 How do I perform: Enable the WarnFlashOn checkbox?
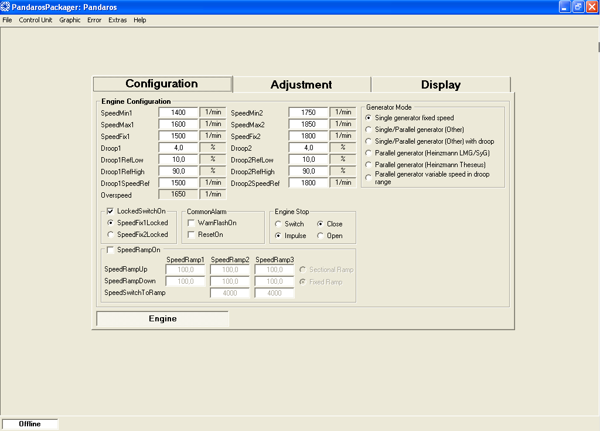point(192,223)
